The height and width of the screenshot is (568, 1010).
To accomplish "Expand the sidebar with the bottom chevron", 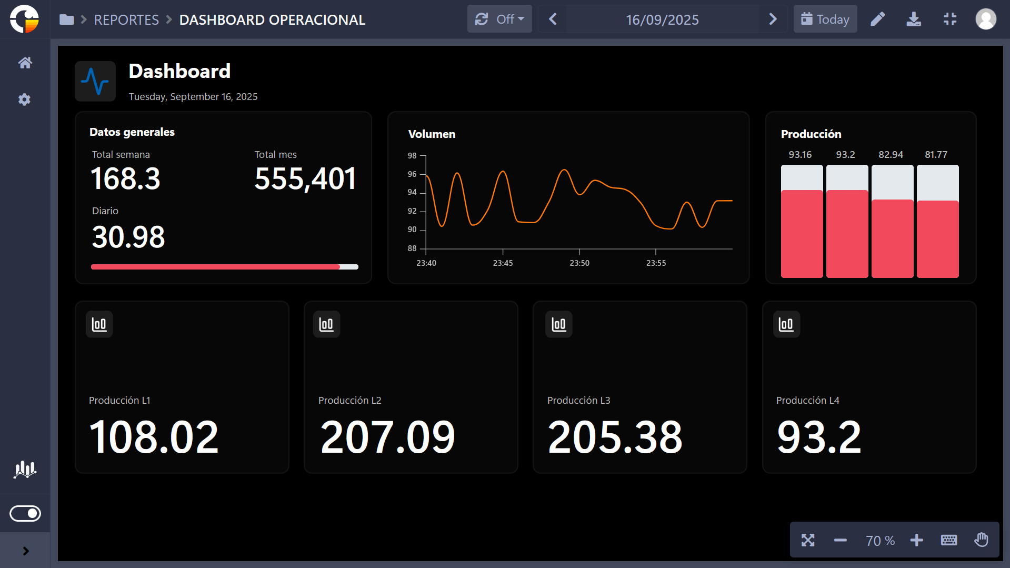I will [x=25, y=551].
